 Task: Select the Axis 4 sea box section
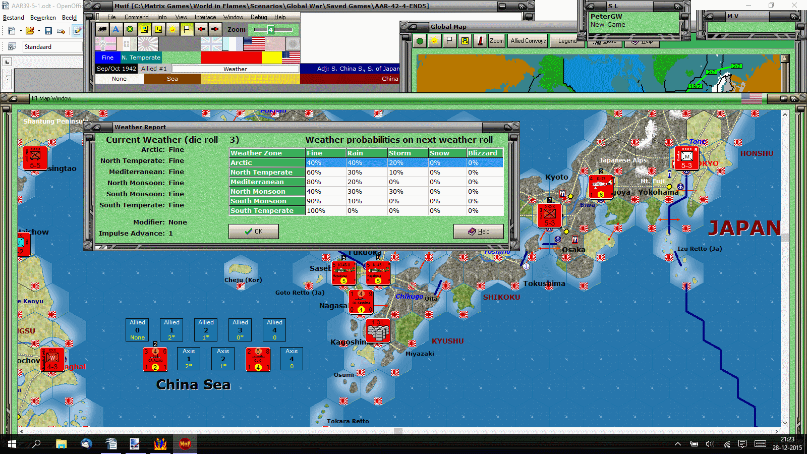click(x=292, y=359)
